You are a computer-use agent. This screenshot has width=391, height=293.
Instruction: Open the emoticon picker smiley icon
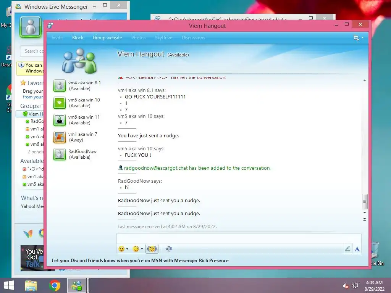pos(121,249)
